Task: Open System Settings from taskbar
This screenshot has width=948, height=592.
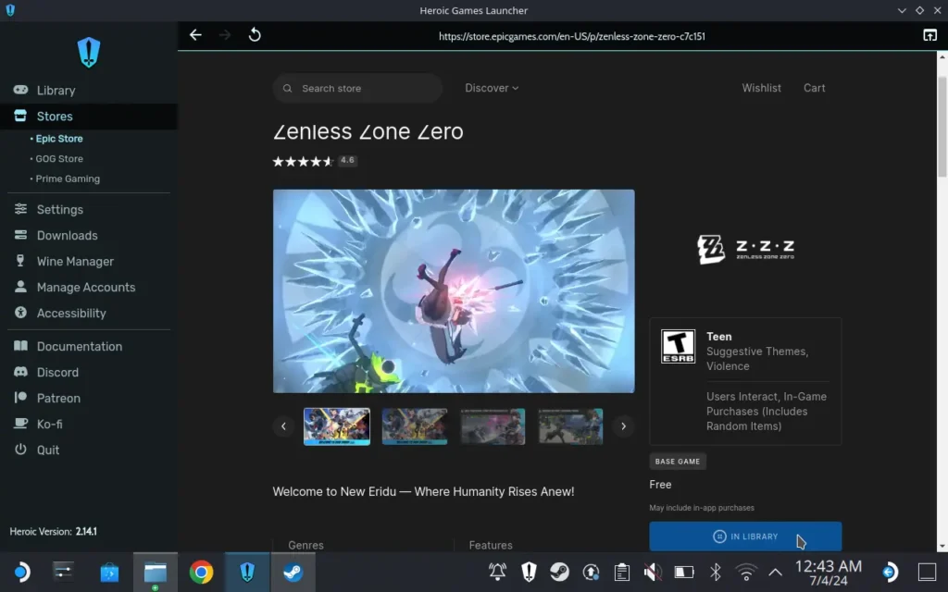Action: tap(64, 572)
